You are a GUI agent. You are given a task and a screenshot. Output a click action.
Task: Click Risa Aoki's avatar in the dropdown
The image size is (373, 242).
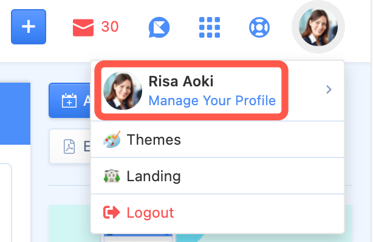(x=123, y=91)
